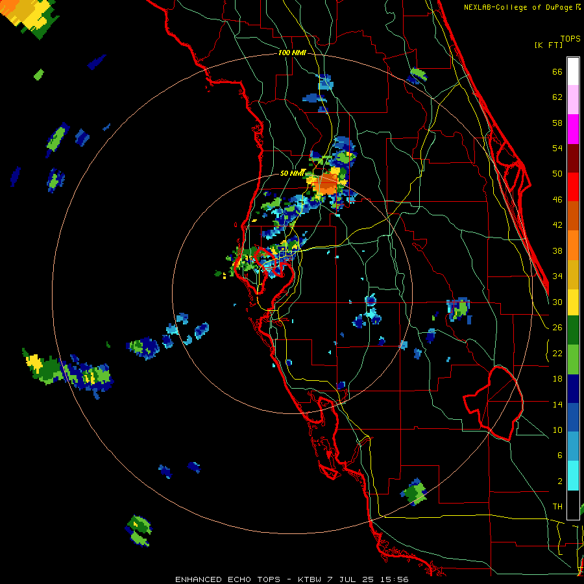Click the 62 legend value

pyautogui.click(x=557, y=97)
